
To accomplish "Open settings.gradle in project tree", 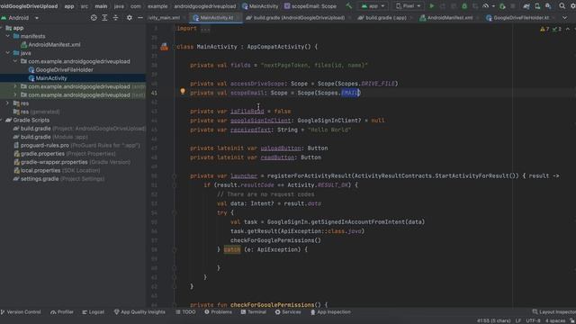I will point(58,179).
